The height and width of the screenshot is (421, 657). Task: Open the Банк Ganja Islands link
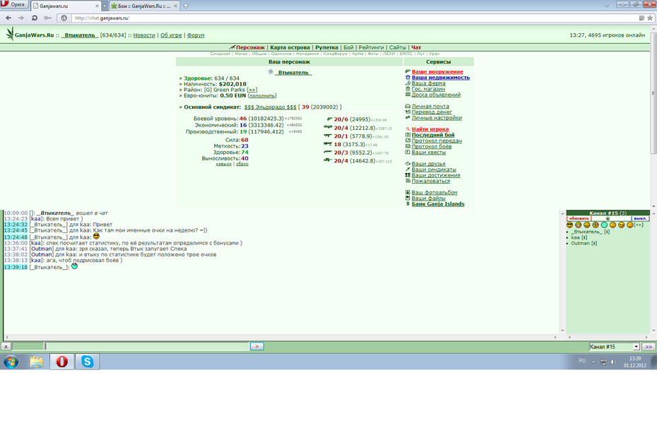point(438,204)
